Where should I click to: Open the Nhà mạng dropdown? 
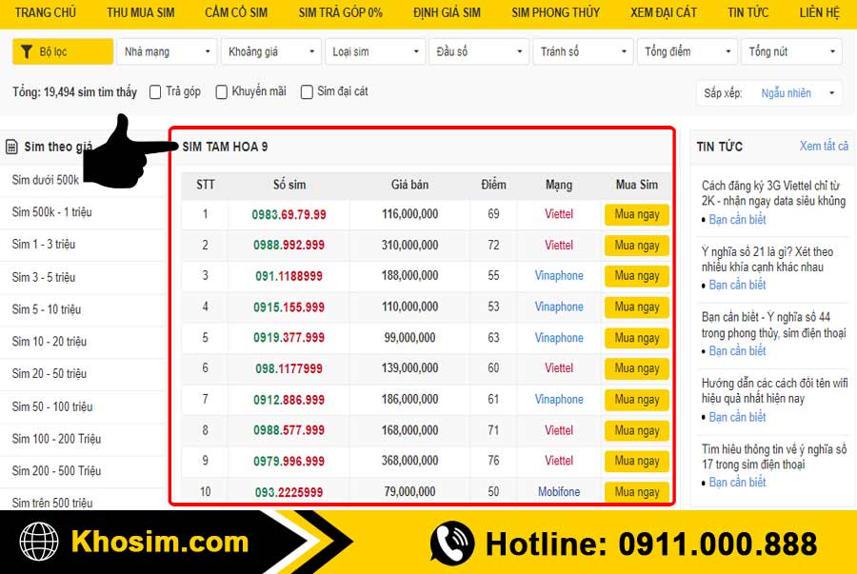[169, 51]
